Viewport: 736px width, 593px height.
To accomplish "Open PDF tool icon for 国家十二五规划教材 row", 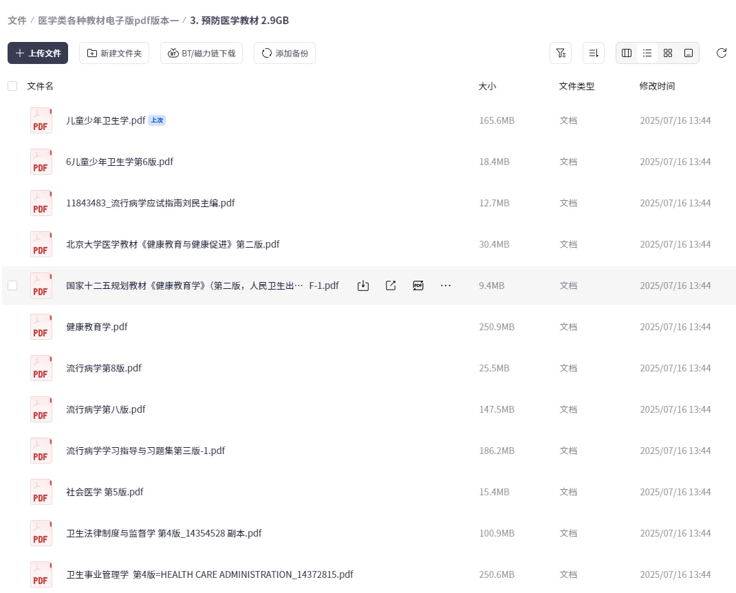I will pos(418,285).
